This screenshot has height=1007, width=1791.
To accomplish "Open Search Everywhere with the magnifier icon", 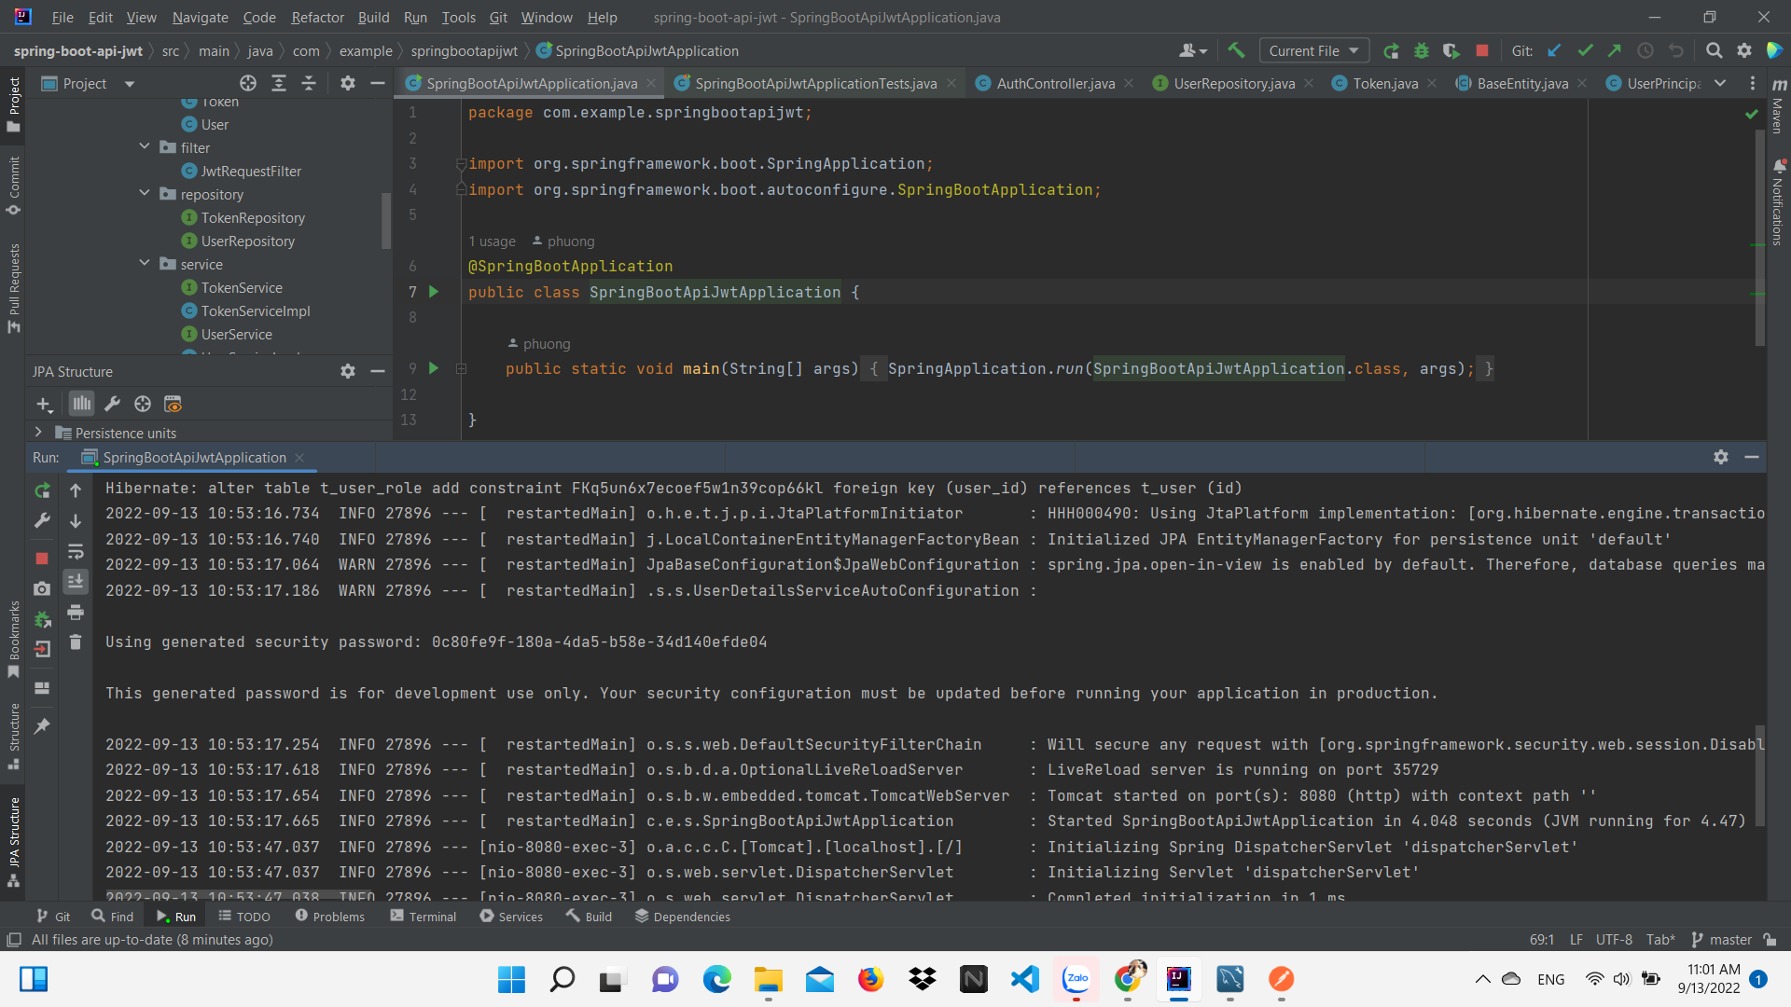I will (x=1715, y=50).
